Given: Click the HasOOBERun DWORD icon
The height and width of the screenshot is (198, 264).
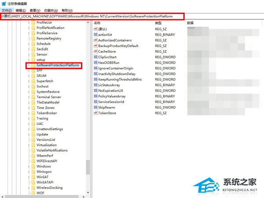Looking at the screenshot, I should tap(95, 62).
